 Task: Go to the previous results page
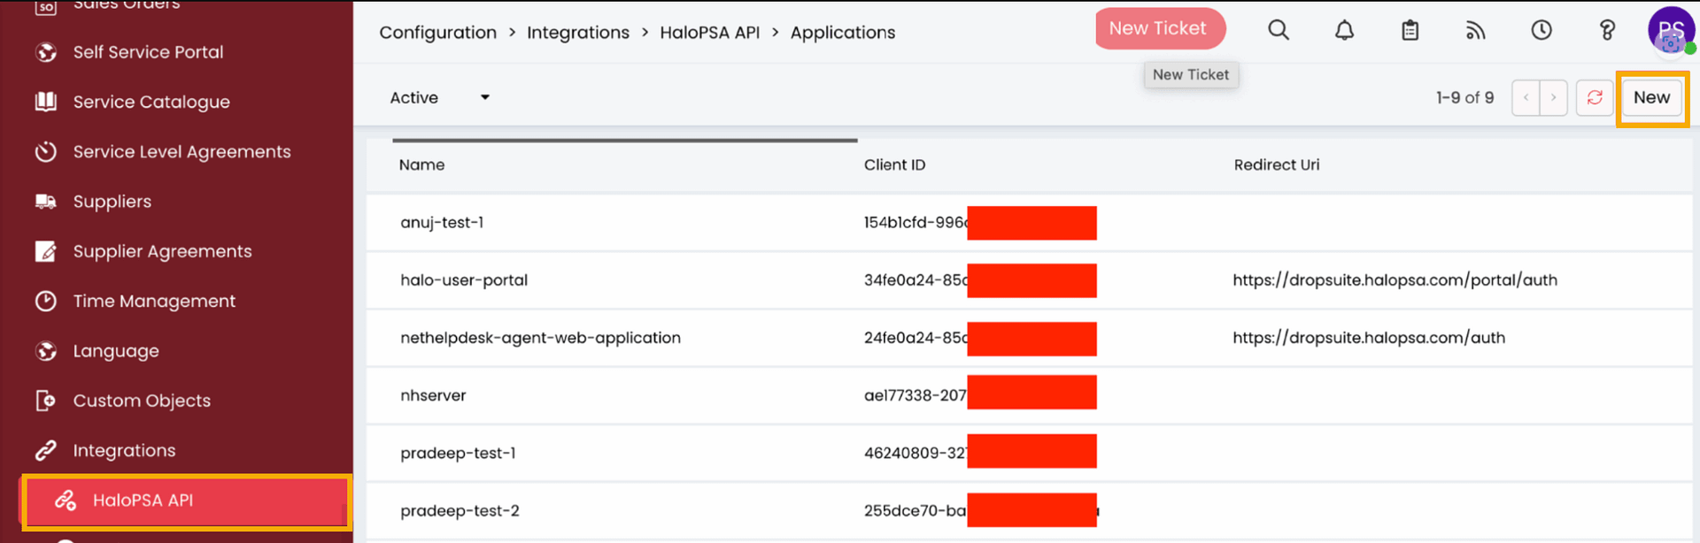[x=1526, y=97]
